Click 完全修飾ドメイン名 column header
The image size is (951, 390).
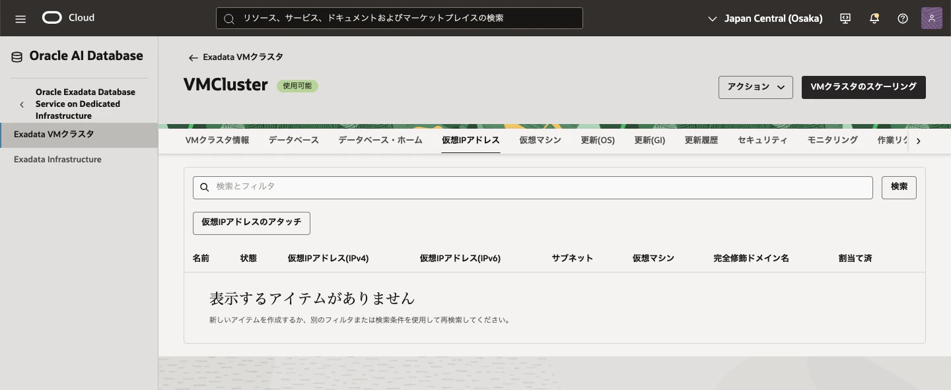(752, 258)
